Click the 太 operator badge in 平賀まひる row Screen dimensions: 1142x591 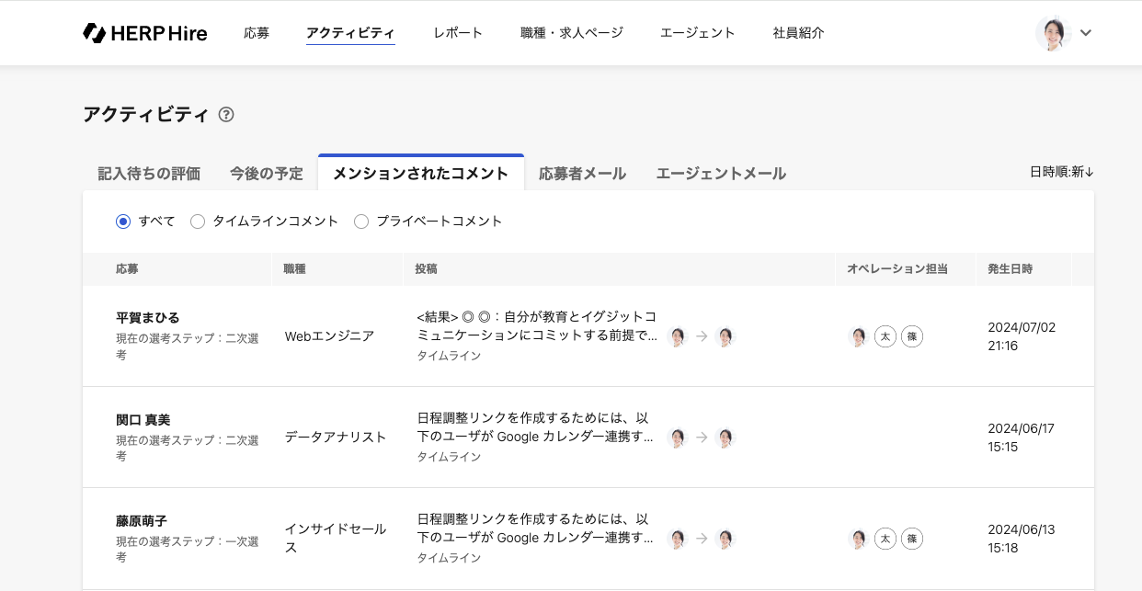[885, 336]
